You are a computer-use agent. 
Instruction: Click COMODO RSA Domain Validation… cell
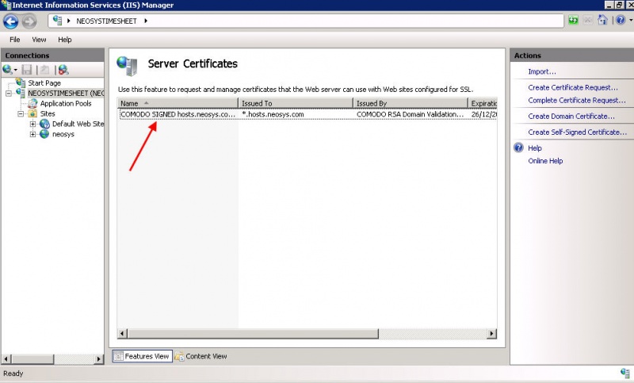410,114
